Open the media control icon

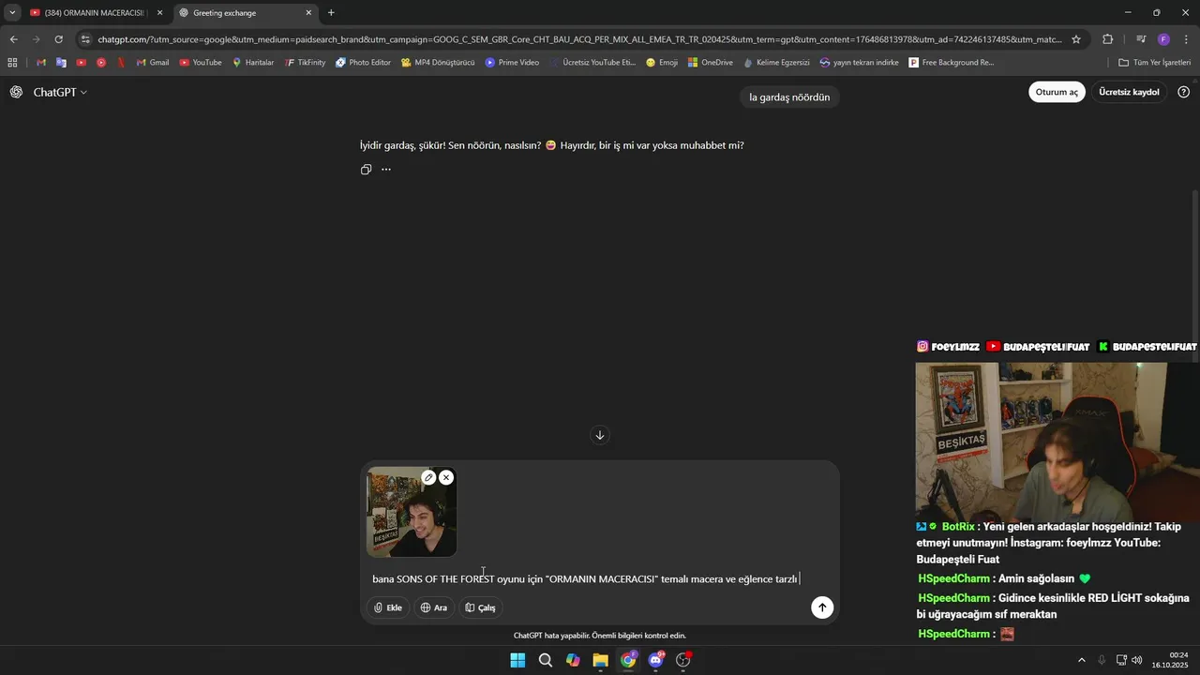(x=1141, y=39)
